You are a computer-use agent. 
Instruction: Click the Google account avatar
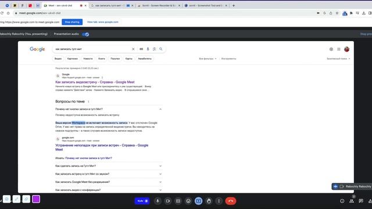click(346, 49)
